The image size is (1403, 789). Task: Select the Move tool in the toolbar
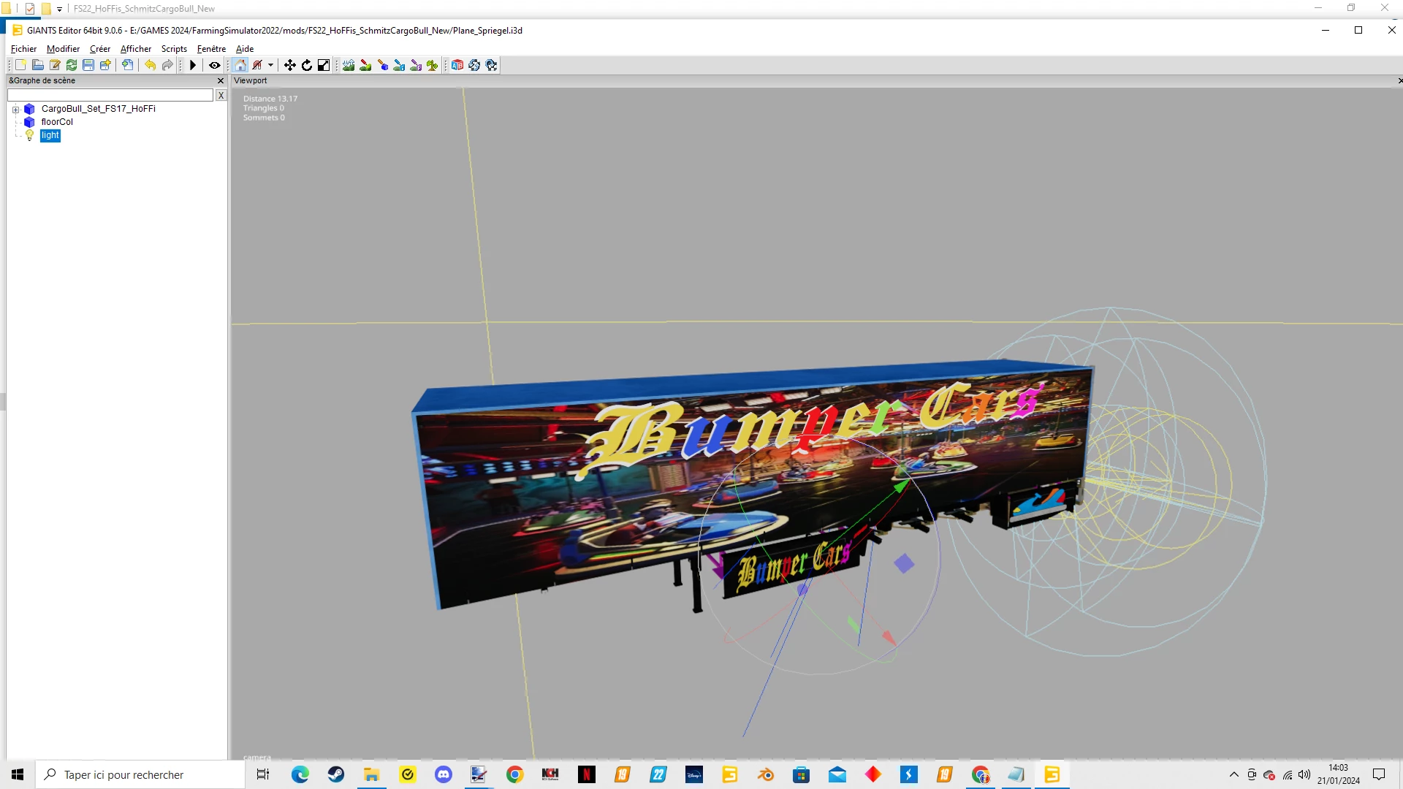click(289, 65)
